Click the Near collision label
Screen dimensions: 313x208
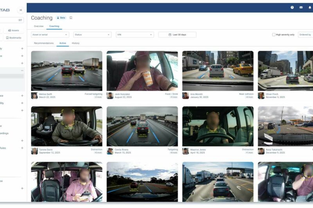[x=246, y=94]
